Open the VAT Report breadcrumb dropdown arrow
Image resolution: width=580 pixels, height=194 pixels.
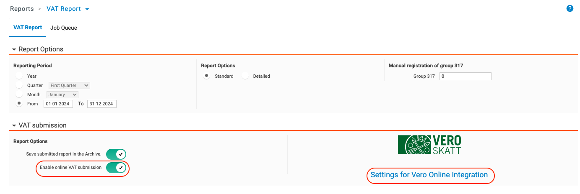[87, 9]
